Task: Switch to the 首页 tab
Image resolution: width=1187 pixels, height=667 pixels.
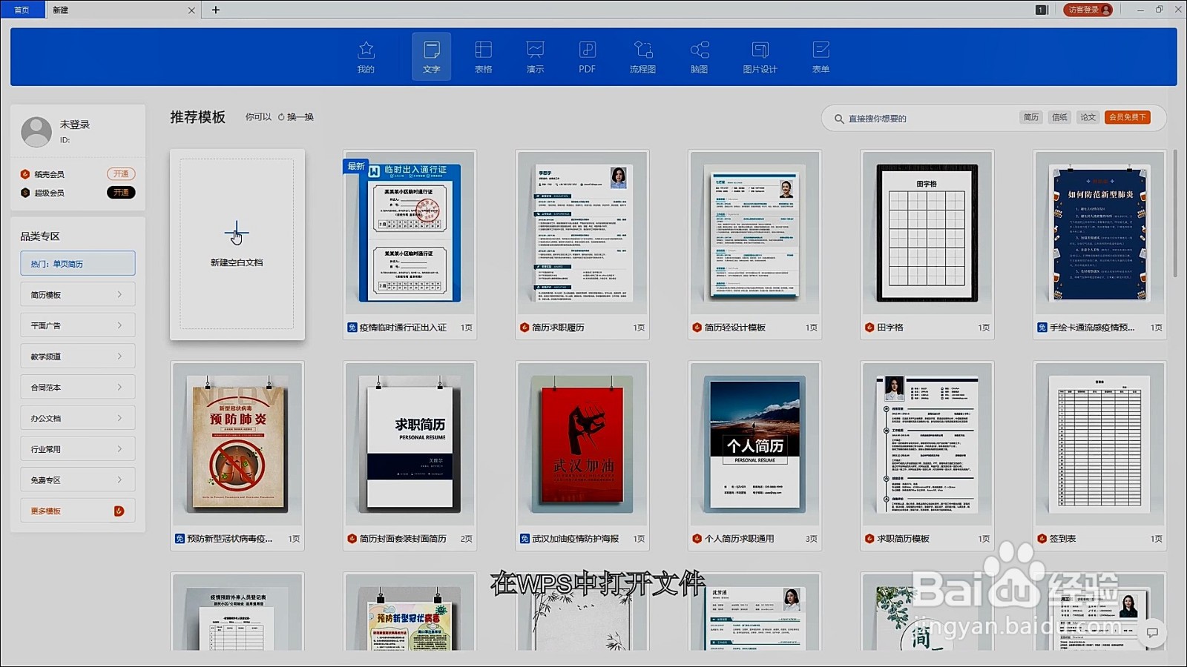Action: click(x=22, y=10)
